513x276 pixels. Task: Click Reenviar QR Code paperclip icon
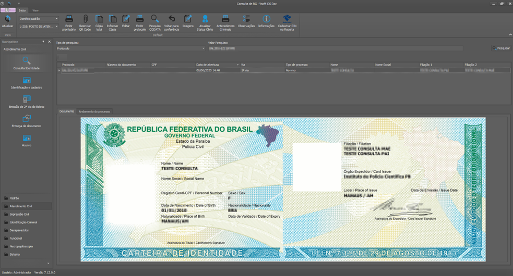[x=85, y=19]
